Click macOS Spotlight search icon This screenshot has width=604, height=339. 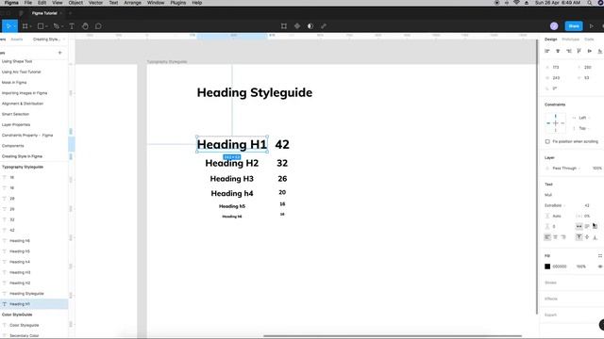[590, 3]
